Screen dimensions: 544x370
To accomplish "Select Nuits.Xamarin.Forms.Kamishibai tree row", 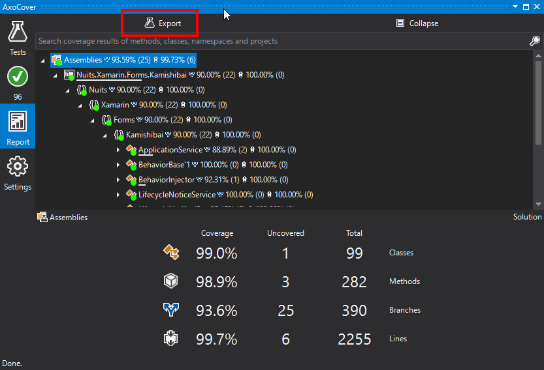I will 174,75.
